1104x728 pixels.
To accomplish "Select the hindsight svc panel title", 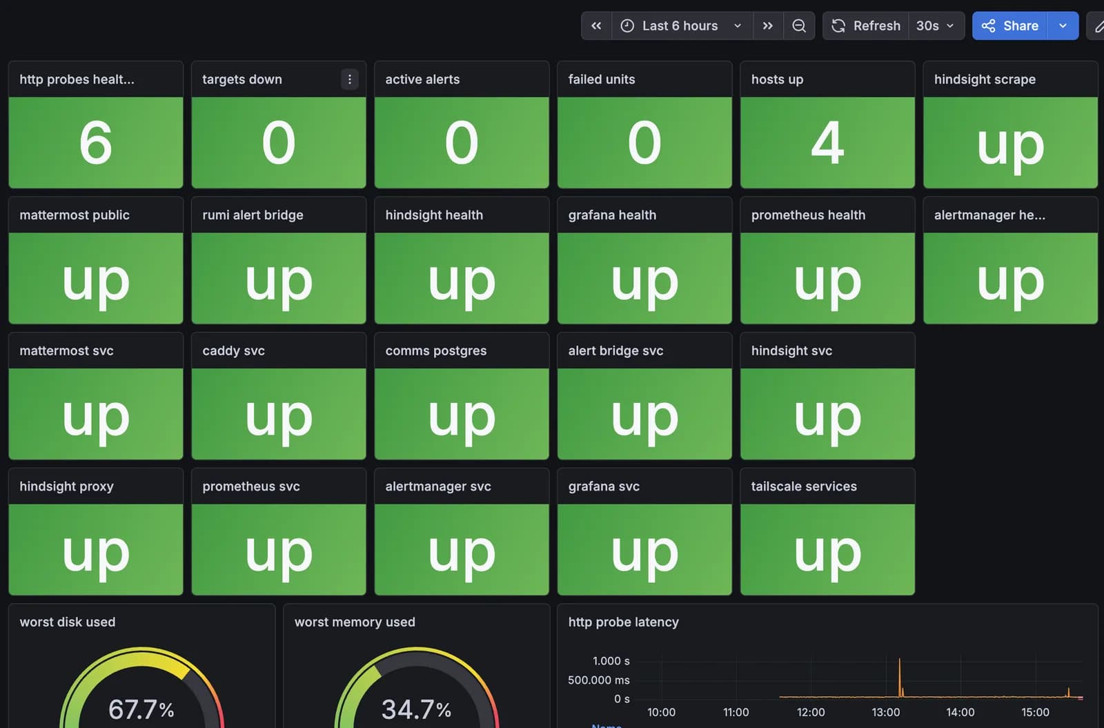I will click(x=791, y=351).
